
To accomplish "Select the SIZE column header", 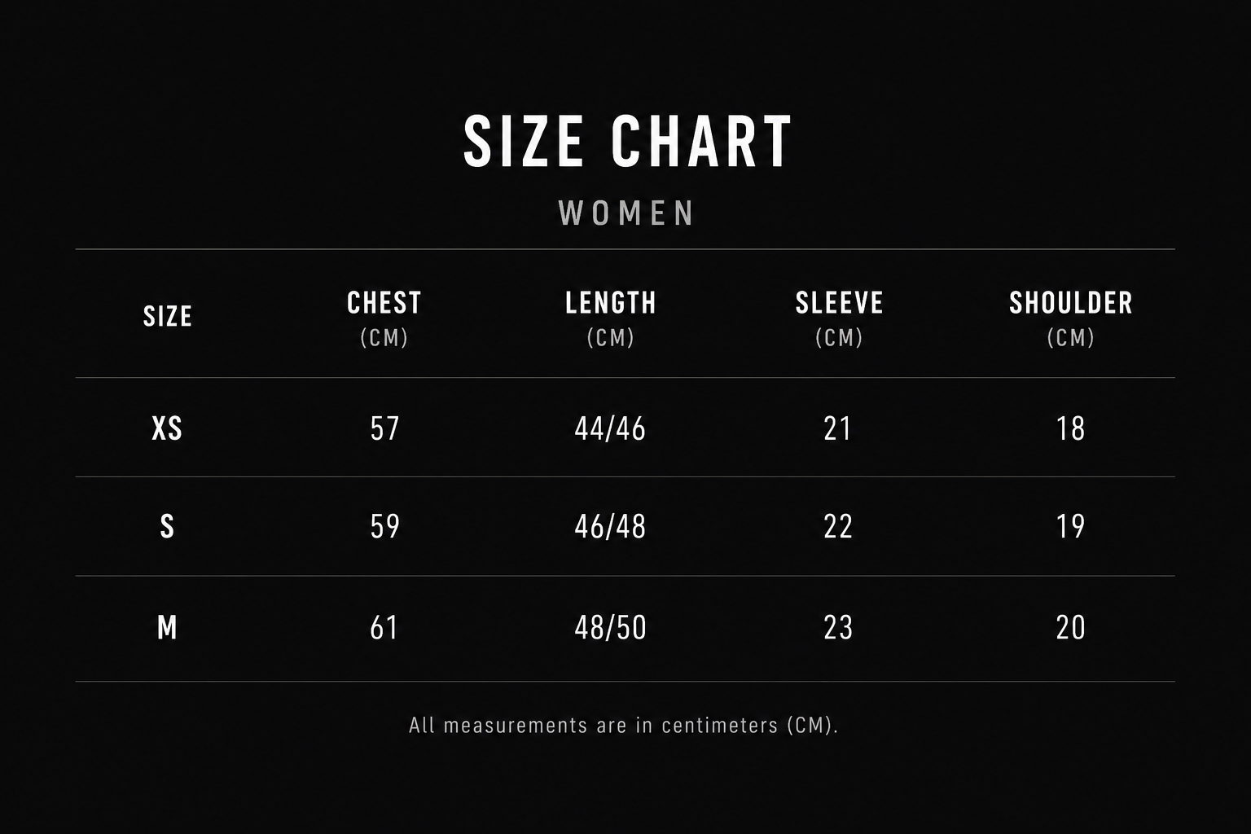I will (168, 316).
